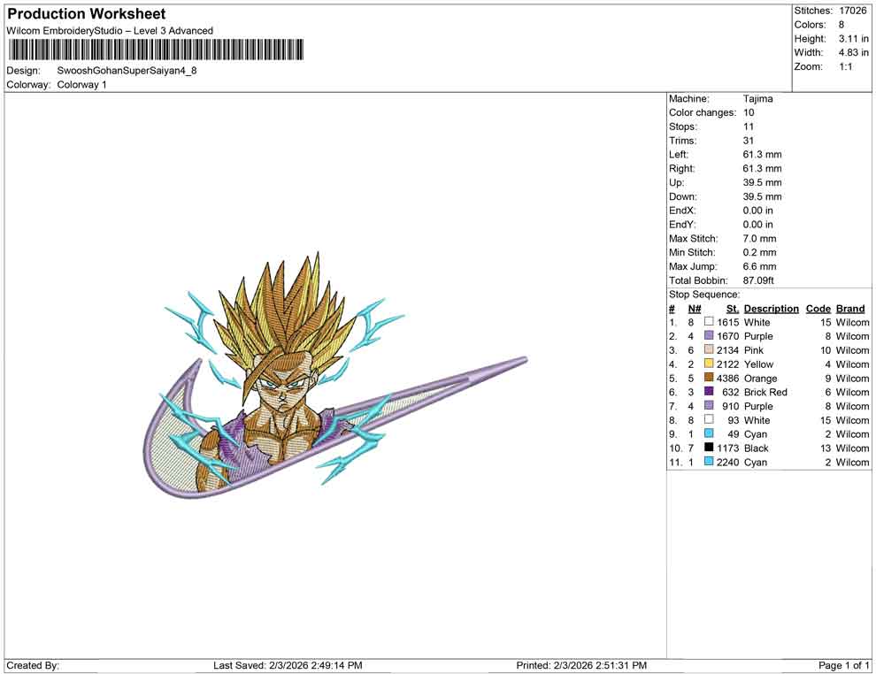The image size is (876, 674).
Task: Click the EndX value 0.00 in
Action: click(x=758, y=211)
